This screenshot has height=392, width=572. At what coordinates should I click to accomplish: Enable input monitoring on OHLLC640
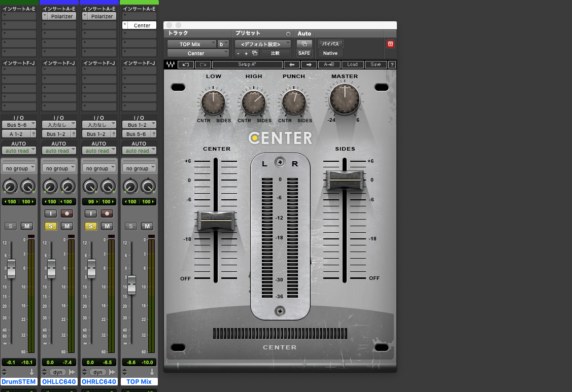tap(51, 213)
